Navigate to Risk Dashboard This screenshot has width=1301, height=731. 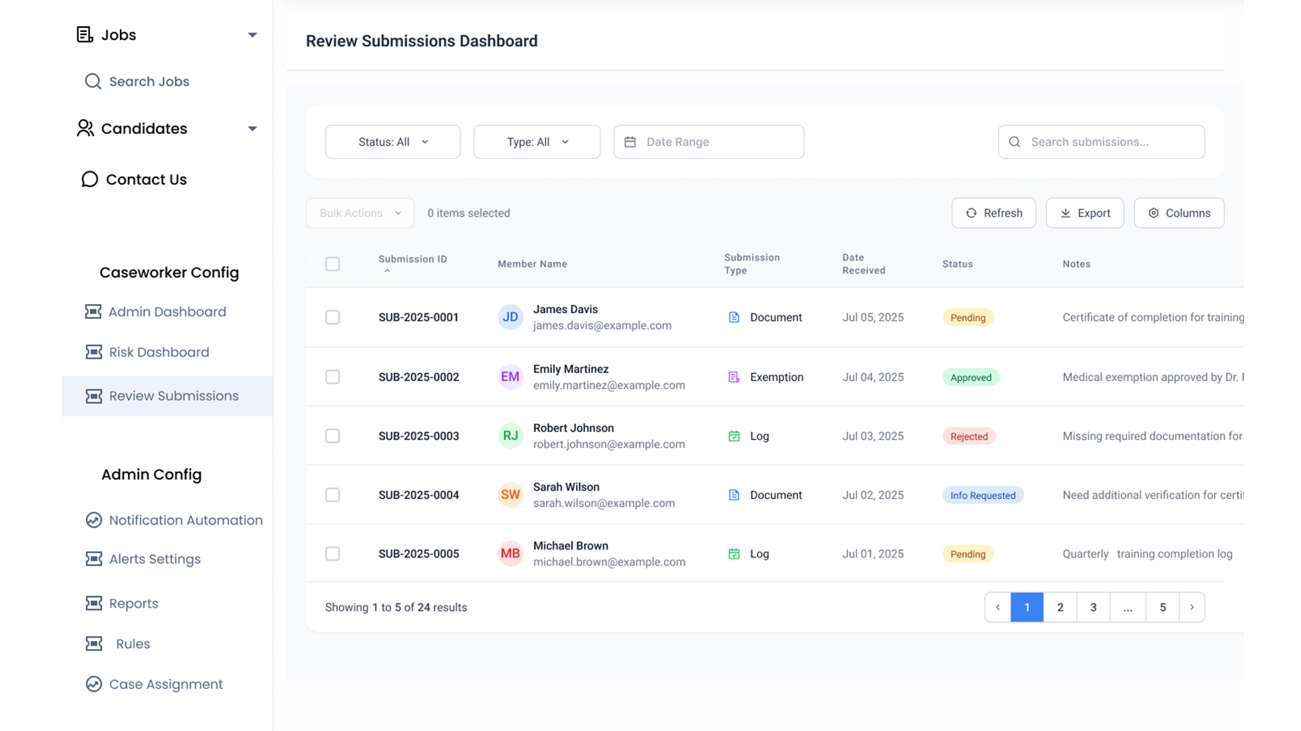pyautogui.click(x=159, y=352)
